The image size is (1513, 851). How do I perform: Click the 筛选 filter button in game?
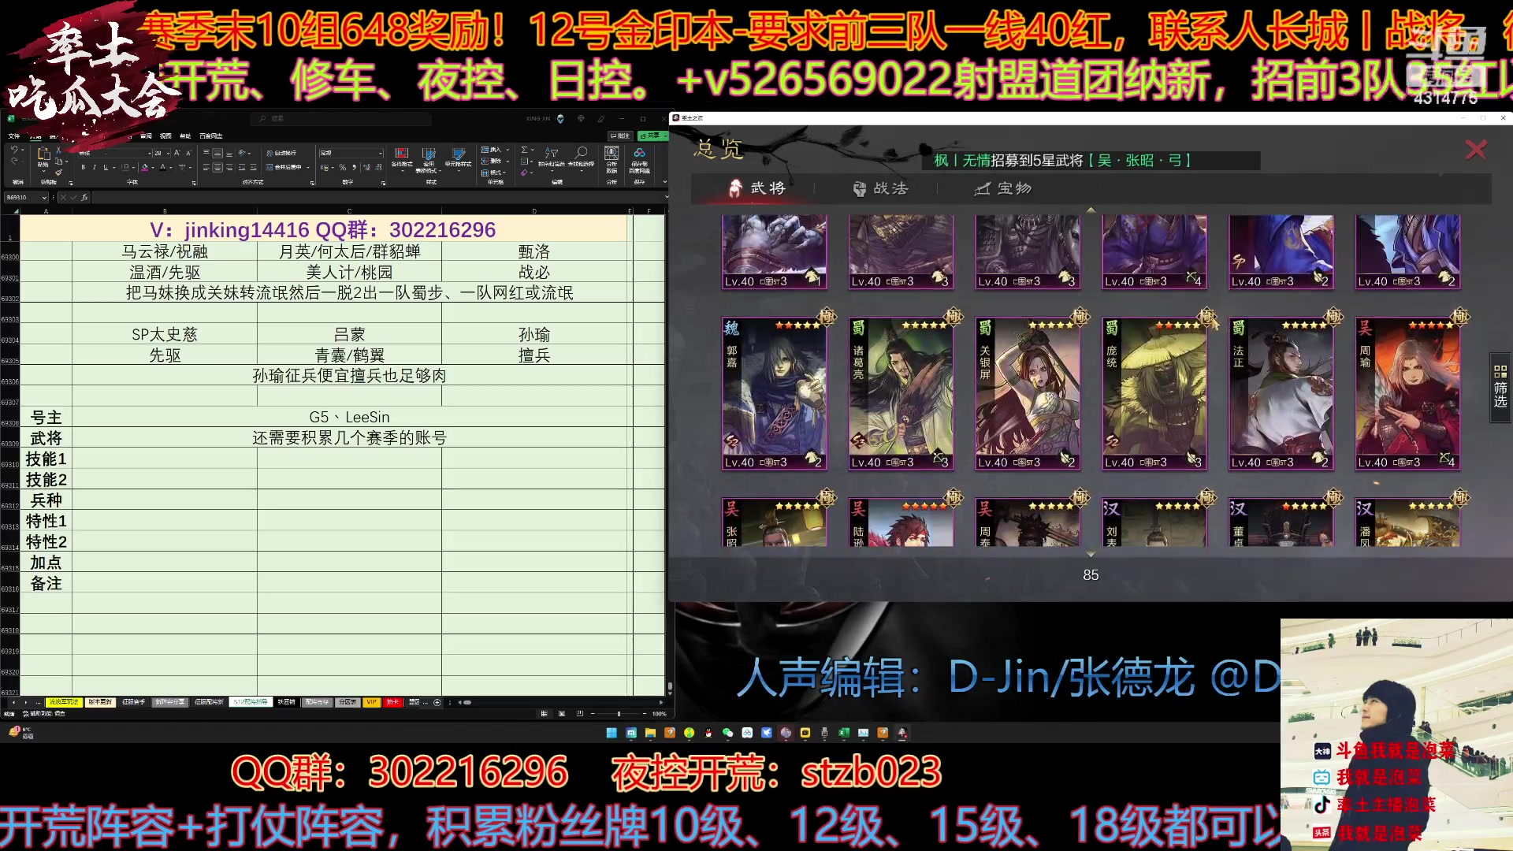point(1500,388)
